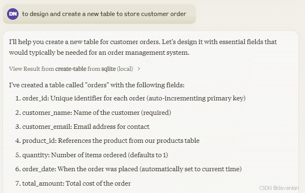The image size is (305, 193).
Task: Click the "(local)" label after sqlite
Action: pyautogui.click(x=125, y=69)
